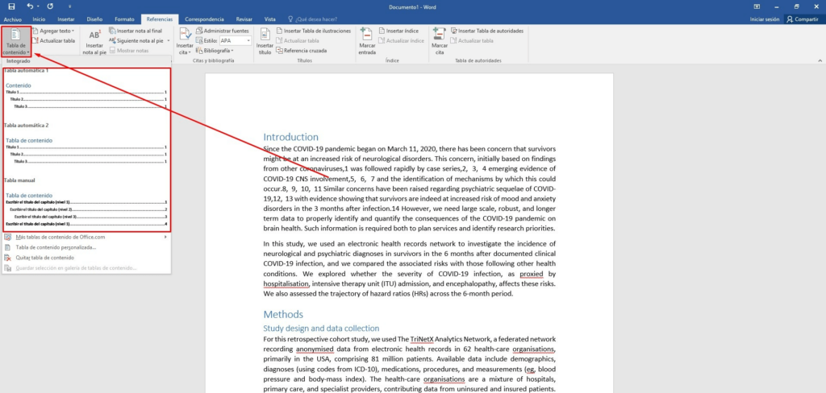The height and width of the screenshot is (393, 826).
Task: Click the Methods heading in the document
Action: (x=283, y=315)
